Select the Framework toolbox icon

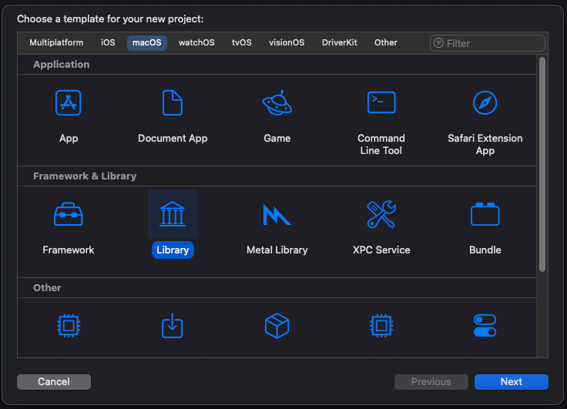69,214
